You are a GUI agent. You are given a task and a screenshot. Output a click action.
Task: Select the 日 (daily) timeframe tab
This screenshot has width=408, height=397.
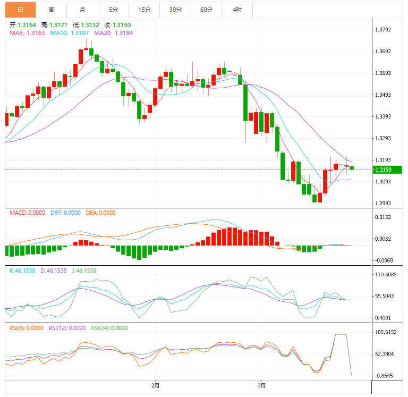coord(21,10)
